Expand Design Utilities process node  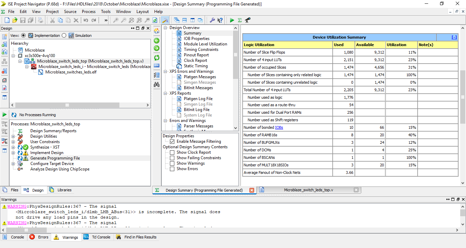pyautogui.click(x=13, y=136)
